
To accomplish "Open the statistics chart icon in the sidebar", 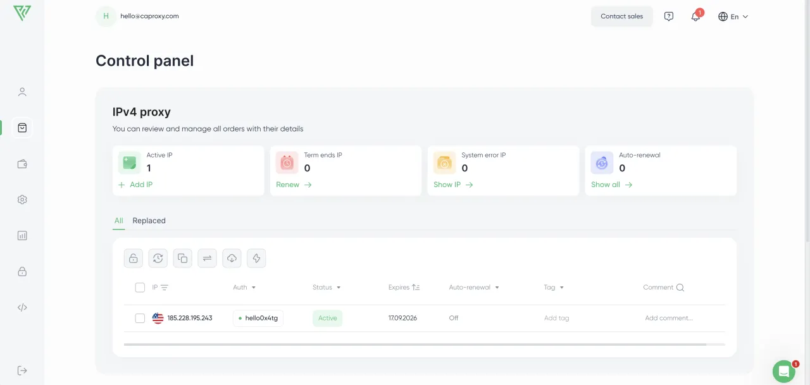I will click(22, 236).
